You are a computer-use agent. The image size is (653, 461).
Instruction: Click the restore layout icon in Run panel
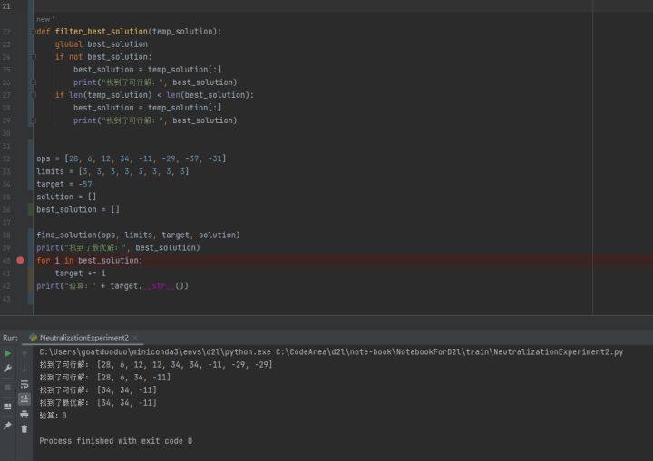7,407
